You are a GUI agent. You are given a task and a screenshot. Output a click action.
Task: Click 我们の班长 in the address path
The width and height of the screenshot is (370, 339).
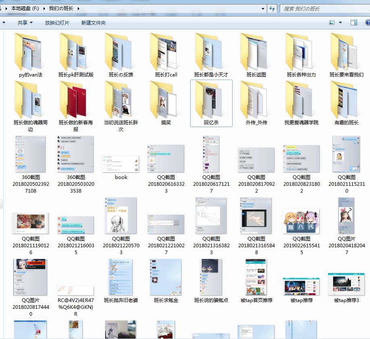point(61,8)
